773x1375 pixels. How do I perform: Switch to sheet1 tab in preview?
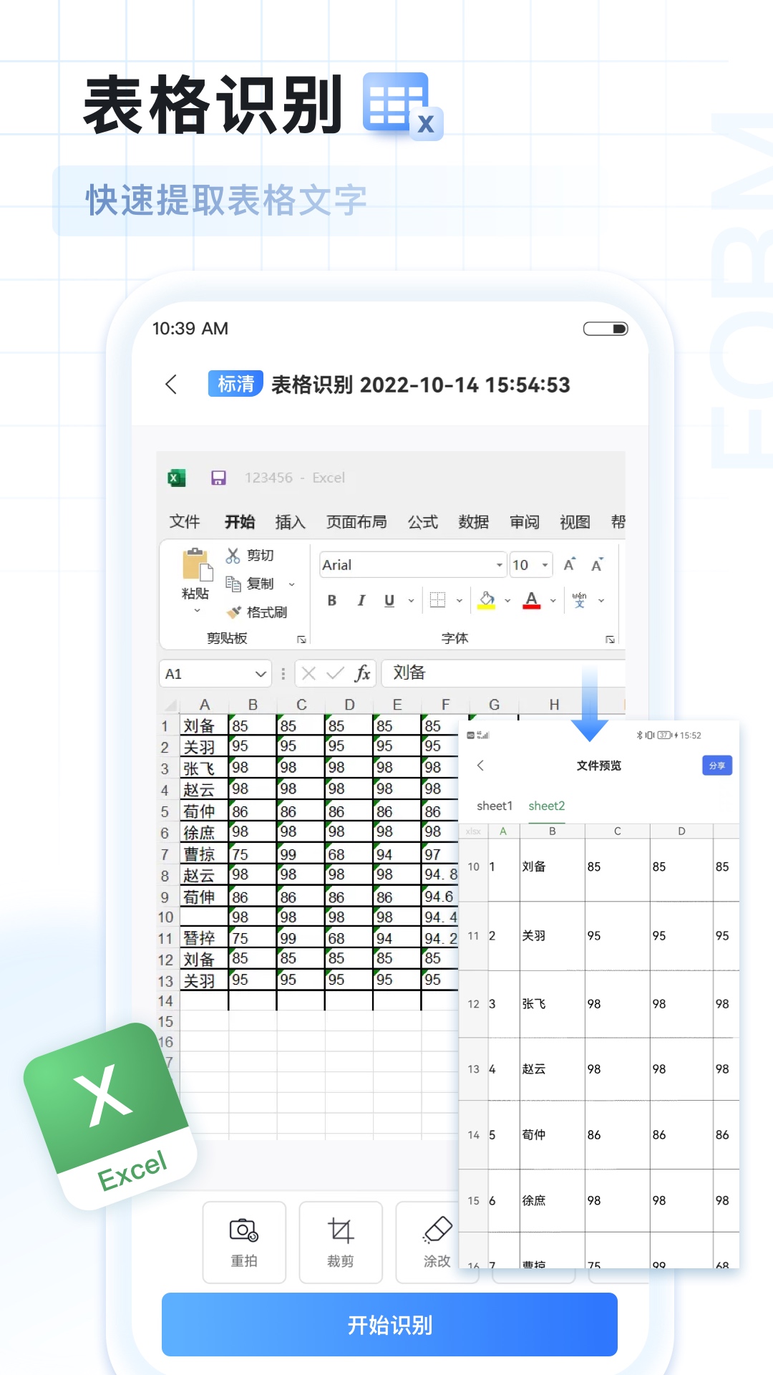(x=495, y=806)
